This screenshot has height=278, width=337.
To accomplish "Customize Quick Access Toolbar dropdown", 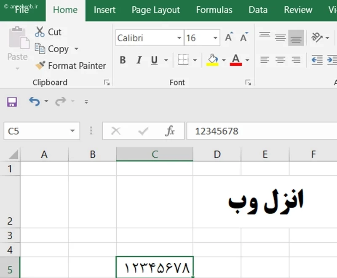I will coord(86,102).
